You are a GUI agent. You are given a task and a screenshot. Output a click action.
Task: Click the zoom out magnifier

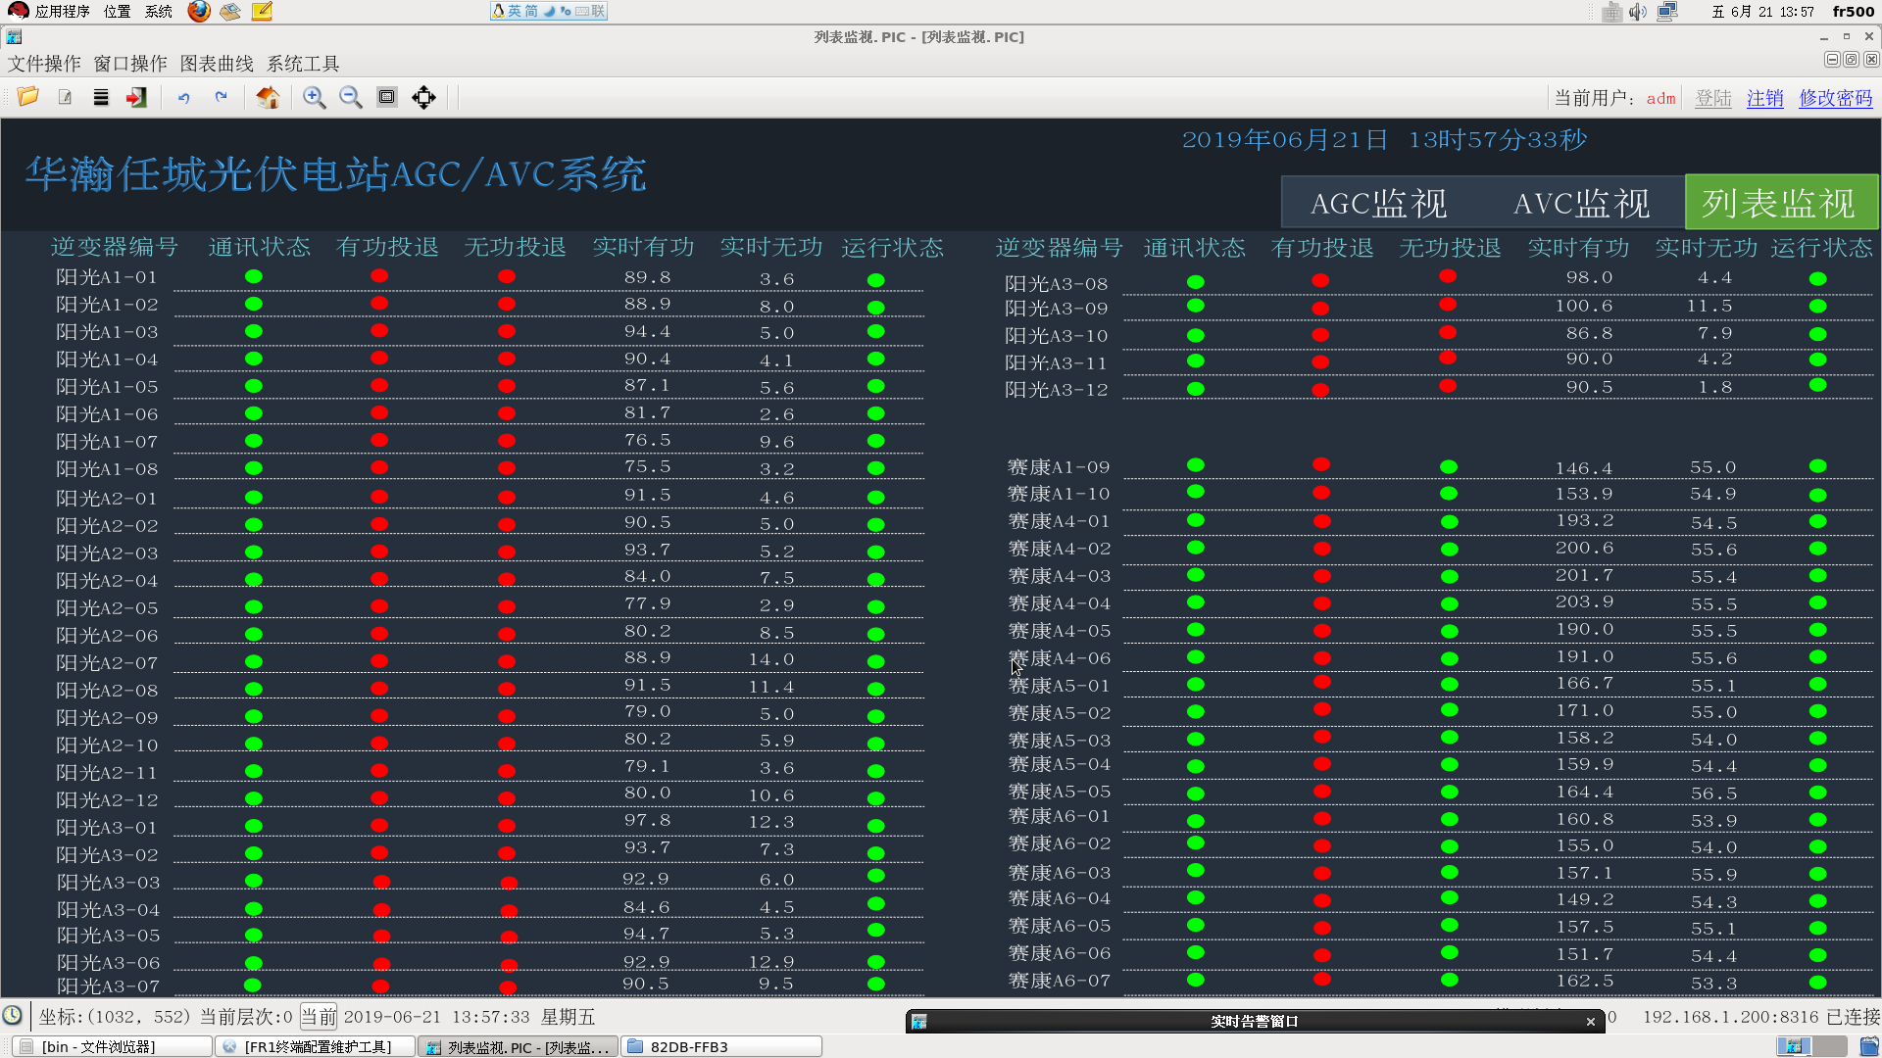click(x=350, y=97)
